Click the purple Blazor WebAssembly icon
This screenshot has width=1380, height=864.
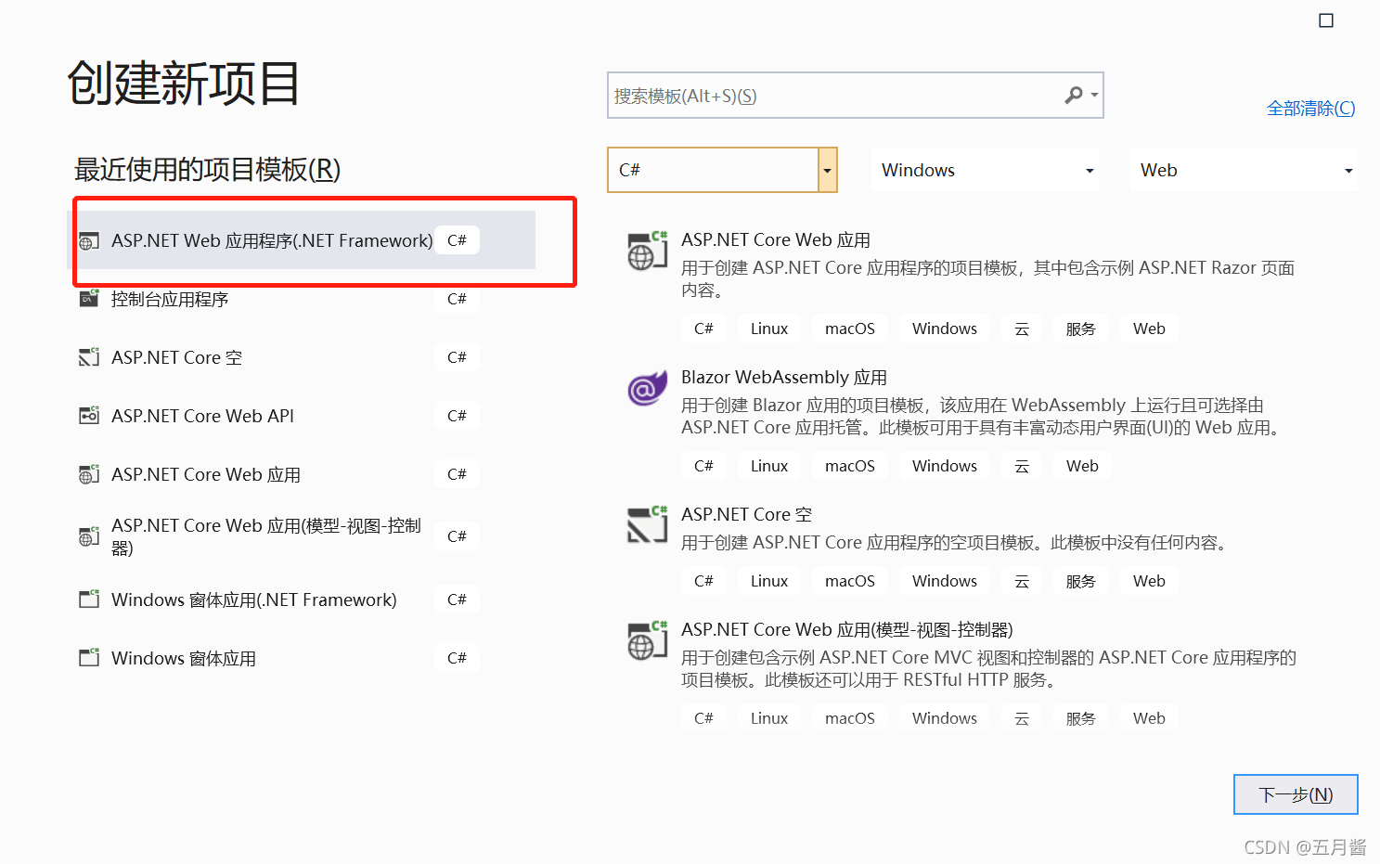tap(647, 388)
